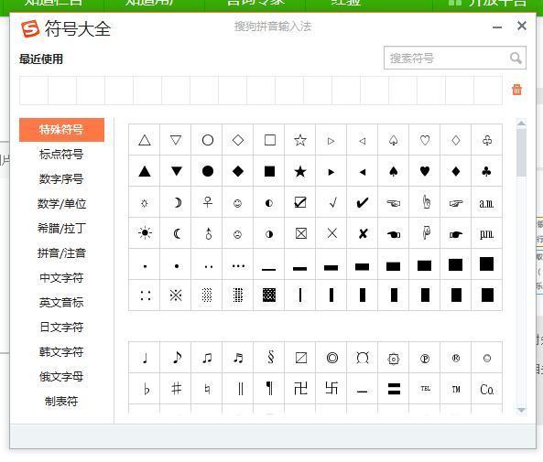This screenshot has height=462, width=543.
Task: Select the reference mark ※ symbol
Action: point(176,295)
